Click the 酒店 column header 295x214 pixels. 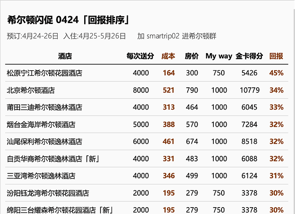(x=65, y=56)
